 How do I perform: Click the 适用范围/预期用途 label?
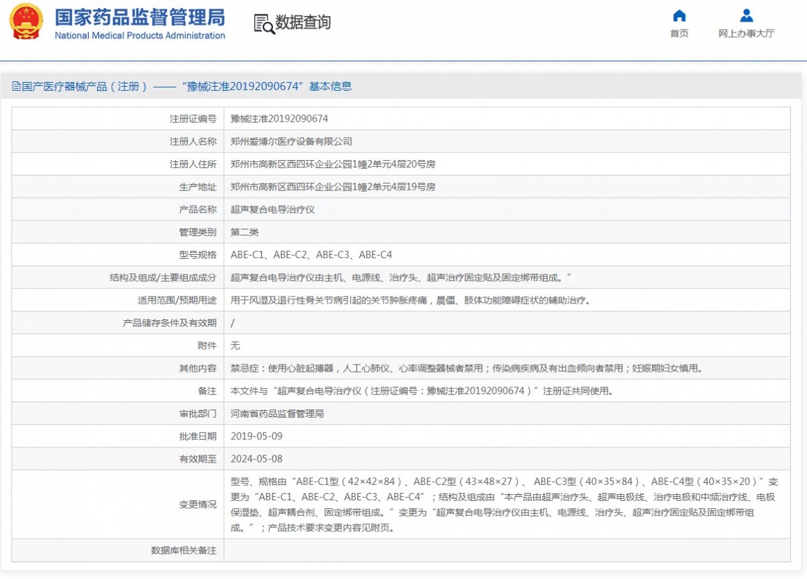click(x=177, y=300)
